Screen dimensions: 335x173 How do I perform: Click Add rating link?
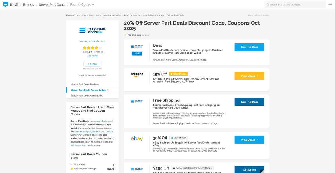[x=92, y=56]
